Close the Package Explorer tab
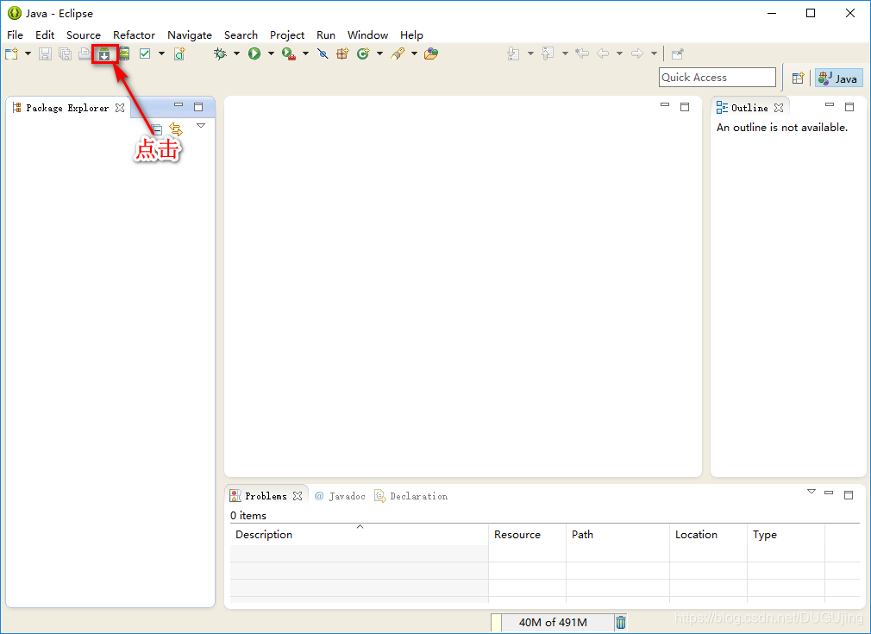871x634 pixels. tap(119, 108)
